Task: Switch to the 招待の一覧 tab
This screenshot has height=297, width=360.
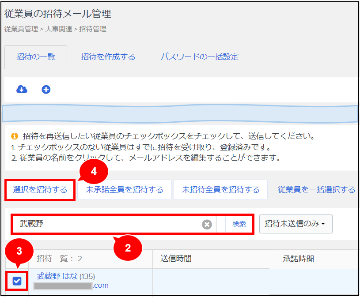Action: pyautogui.click(x=36, y=57)
